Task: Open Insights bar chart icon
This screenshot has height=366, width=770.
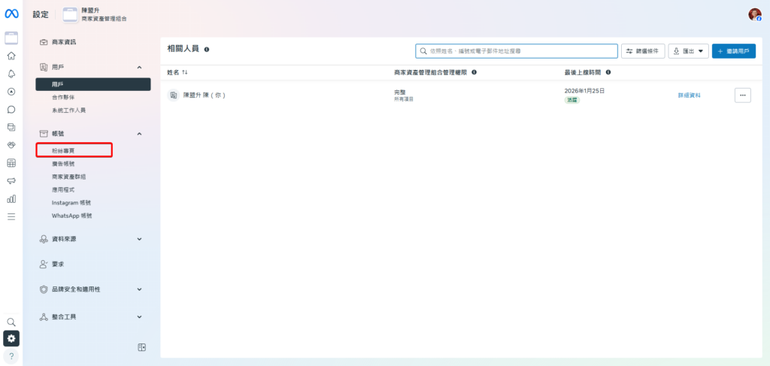Action: 11,199
